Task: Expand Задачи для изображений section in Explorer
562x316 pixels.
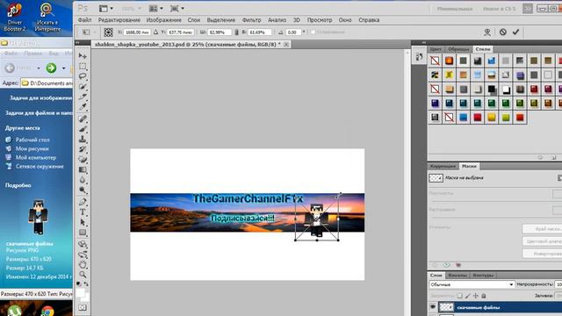Action: pos(41,97)
